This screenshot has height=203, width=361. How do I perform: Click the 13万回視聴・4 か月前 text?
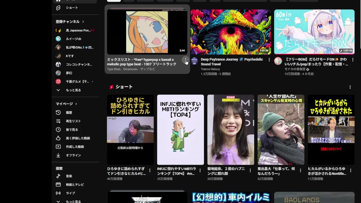click(x=299, y=74)
